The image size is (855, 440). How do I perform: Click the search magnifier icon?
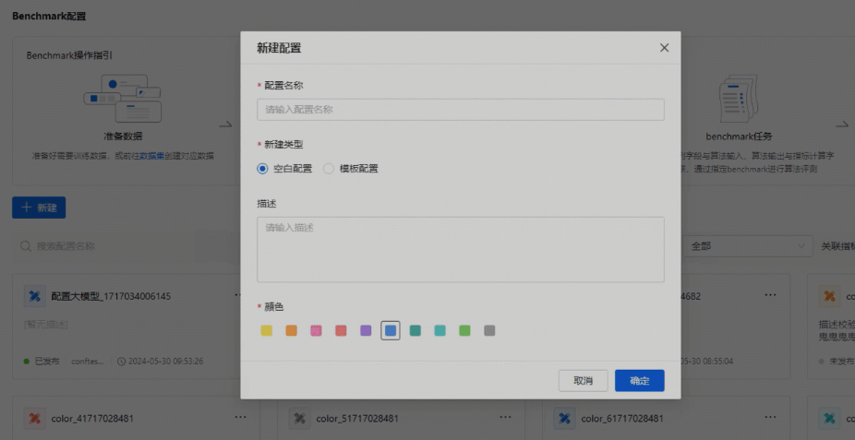(26, 246)
